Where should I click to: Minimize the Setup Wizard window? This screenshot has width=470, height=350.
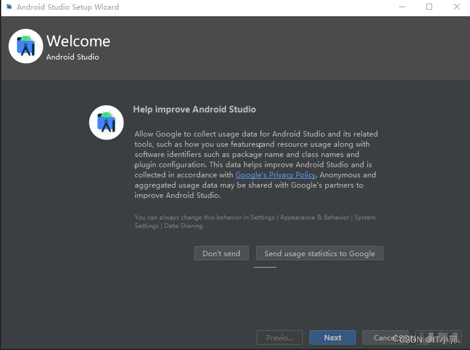click(x=402, y=7)
